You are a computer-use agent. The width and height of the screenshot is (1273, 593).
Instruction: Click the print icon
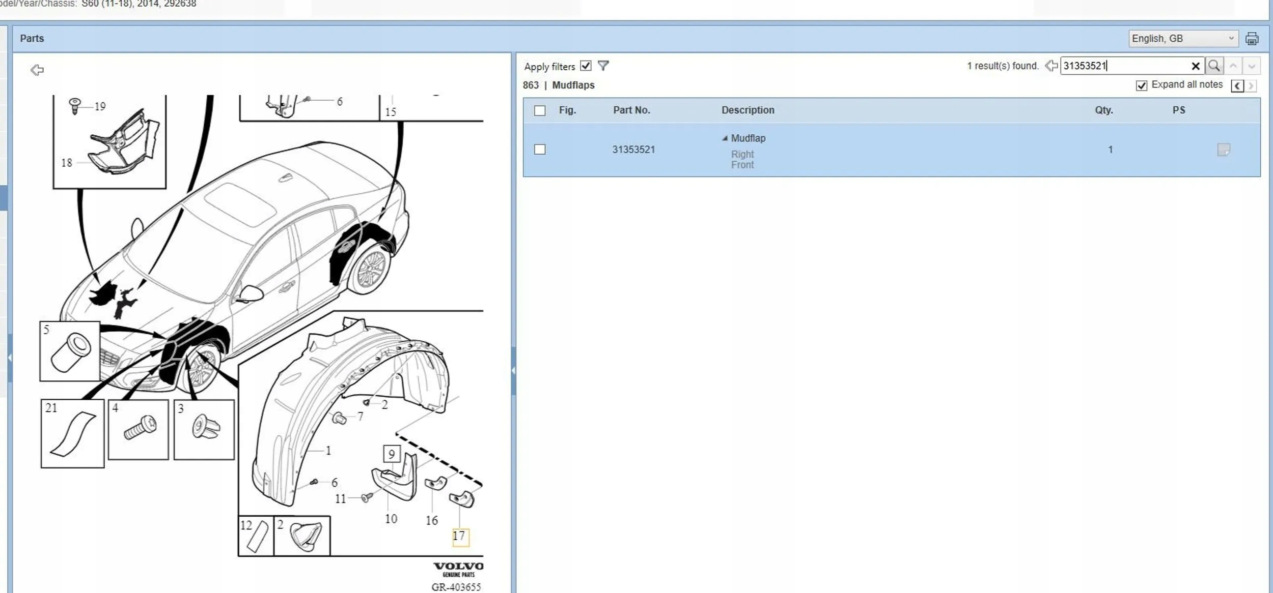(1252, 39)
